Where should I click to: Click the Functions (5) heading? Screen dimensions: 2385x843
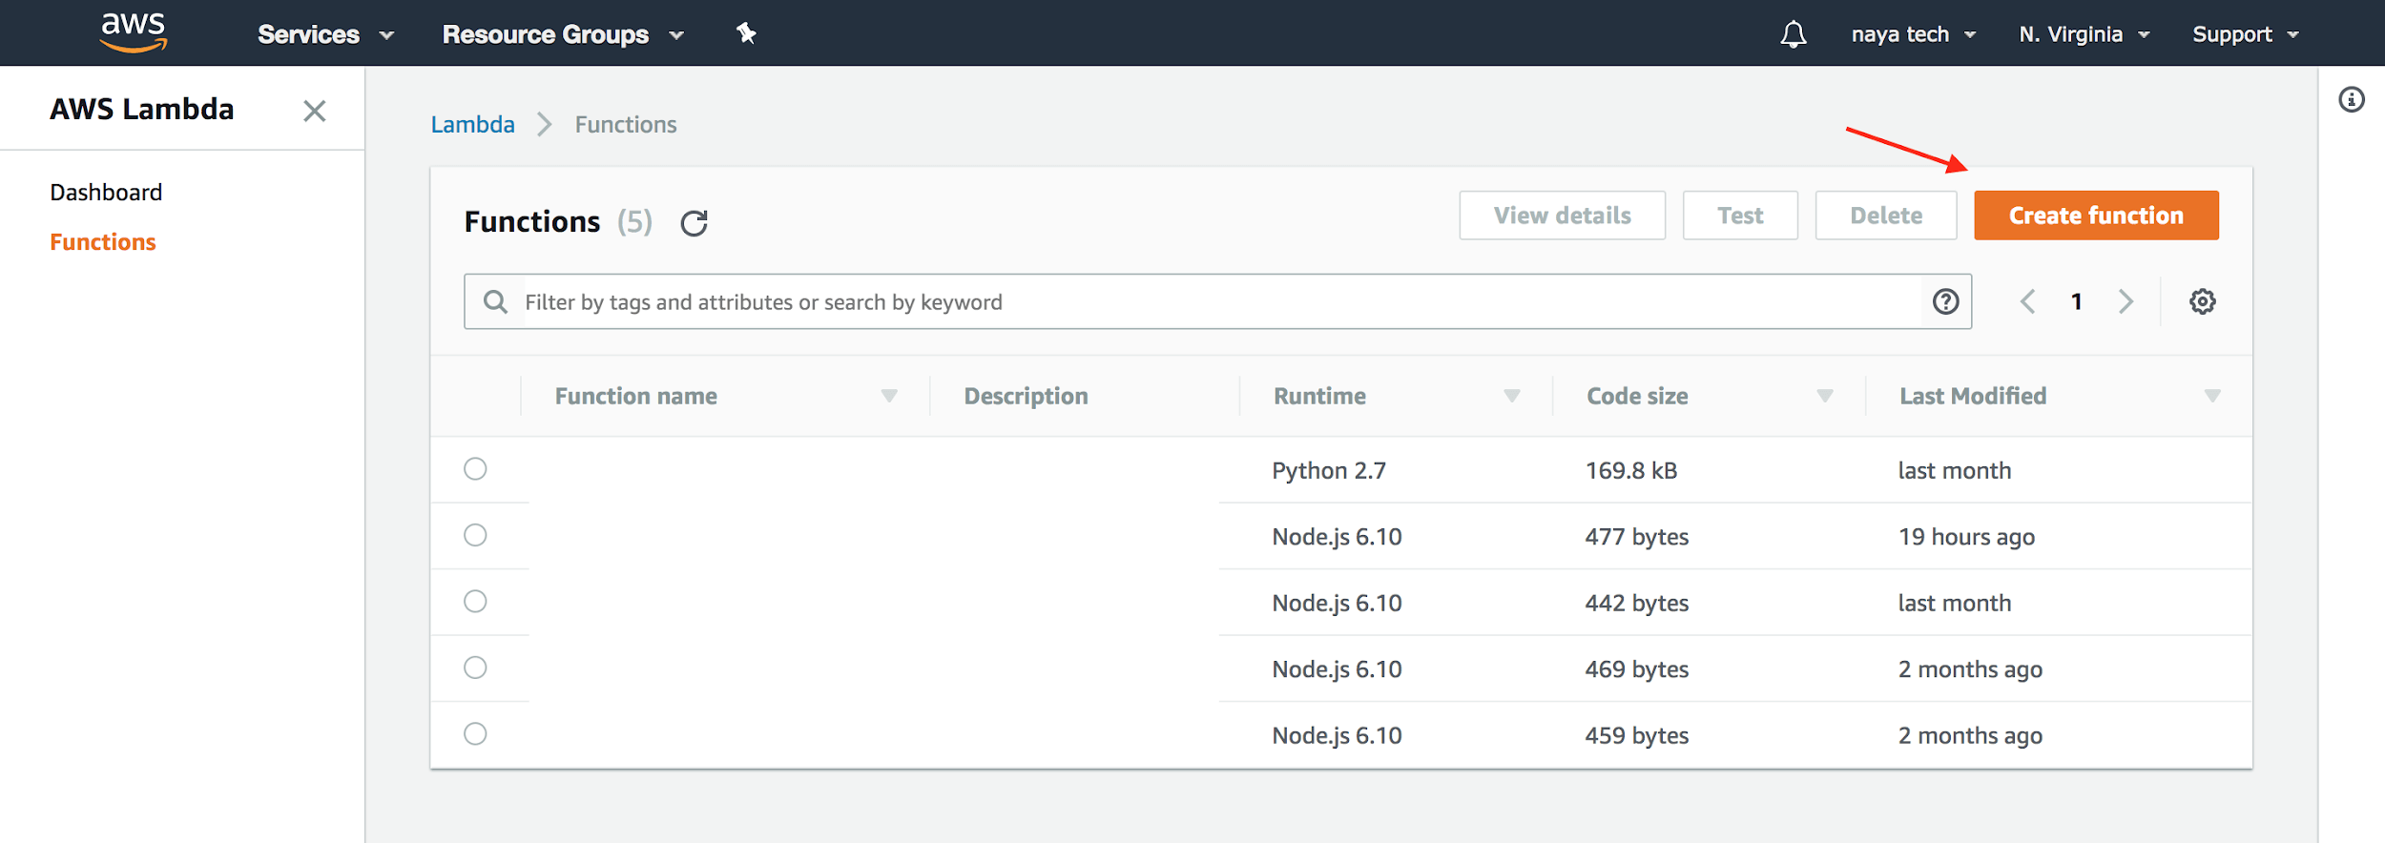point(558,221)
